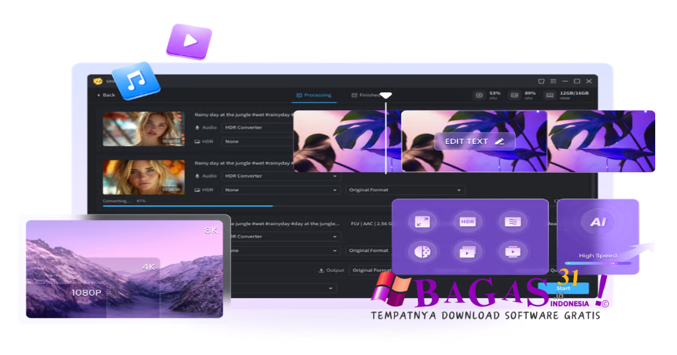The image size is (677, 355).
Task: Select the first video thumbnail
Action: (143, 129)
